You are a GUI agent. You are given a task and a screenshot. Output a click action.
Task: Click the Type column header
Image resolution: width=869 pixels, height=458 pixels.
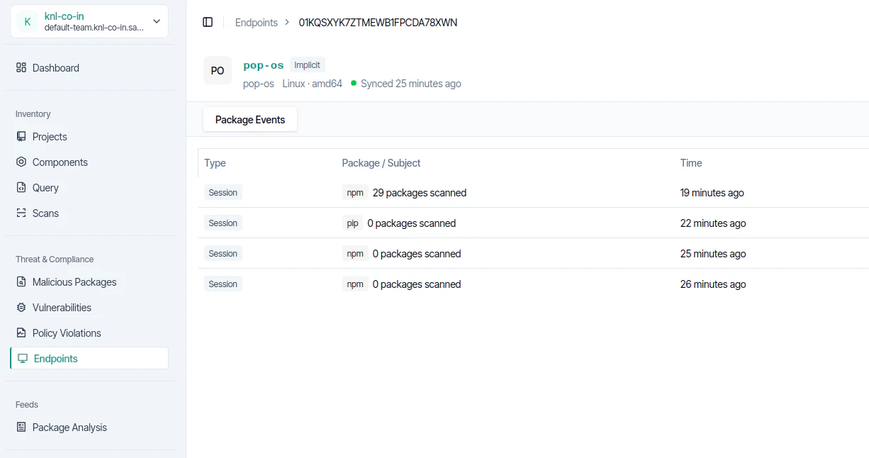(x=215, y=163)
